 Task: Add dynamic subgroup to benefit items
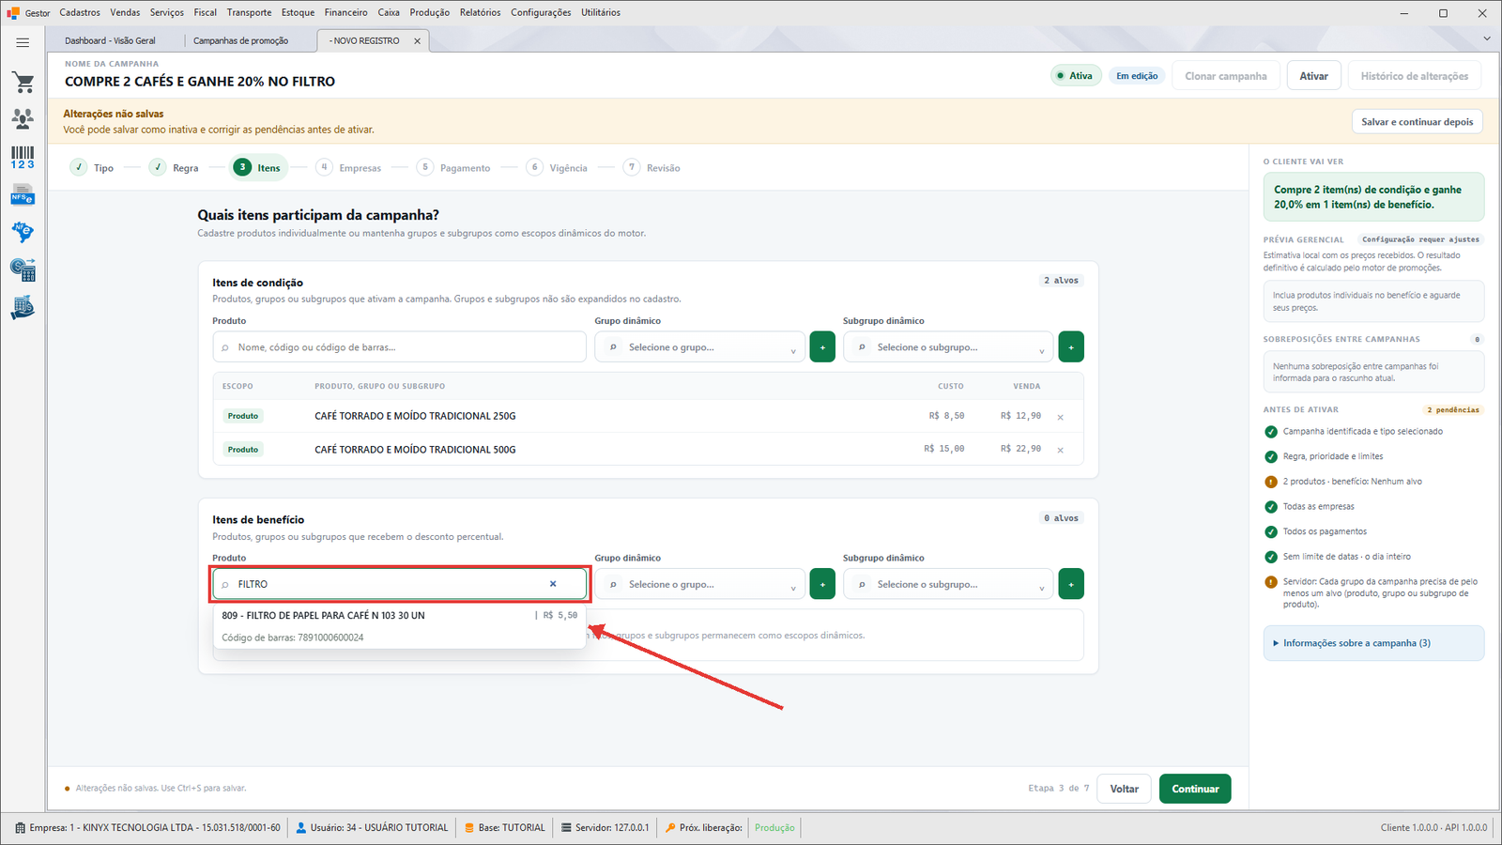coord(1071,584)
